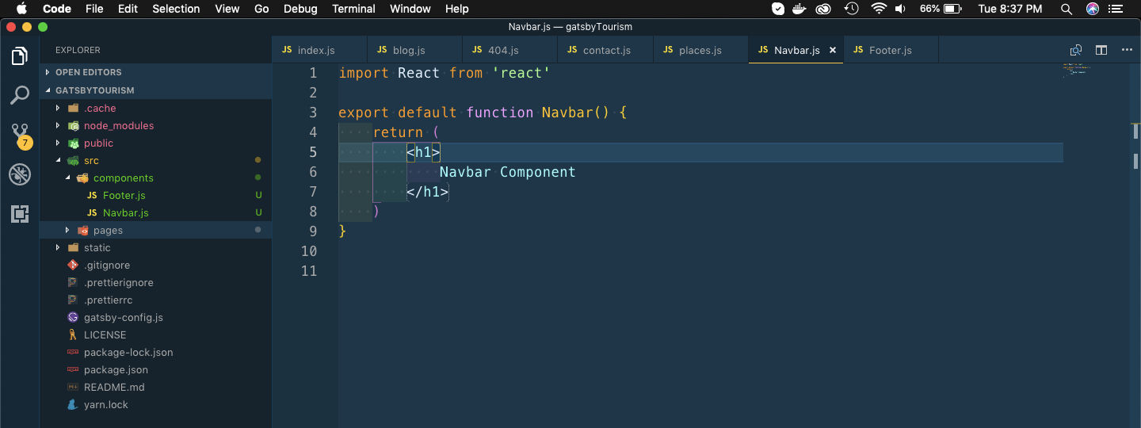Screen dimensions: 1141x428
Task: Open the Debug menu
Action: 300,9
